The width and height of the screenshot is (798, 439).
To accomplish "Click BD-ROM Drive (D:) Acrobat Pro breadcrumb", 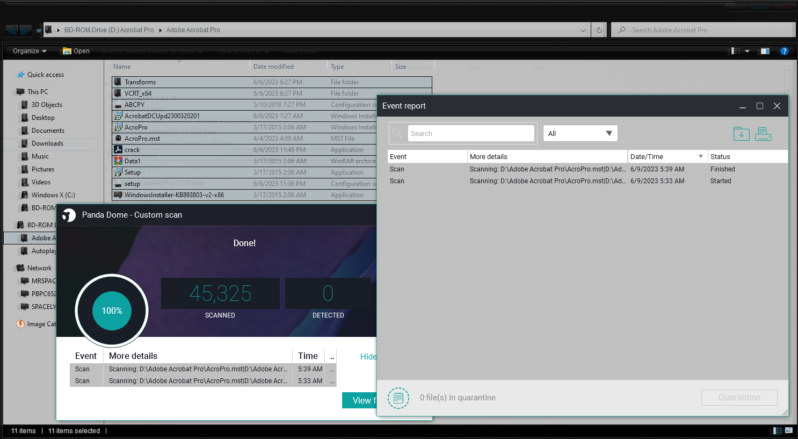I will (109, 30).
